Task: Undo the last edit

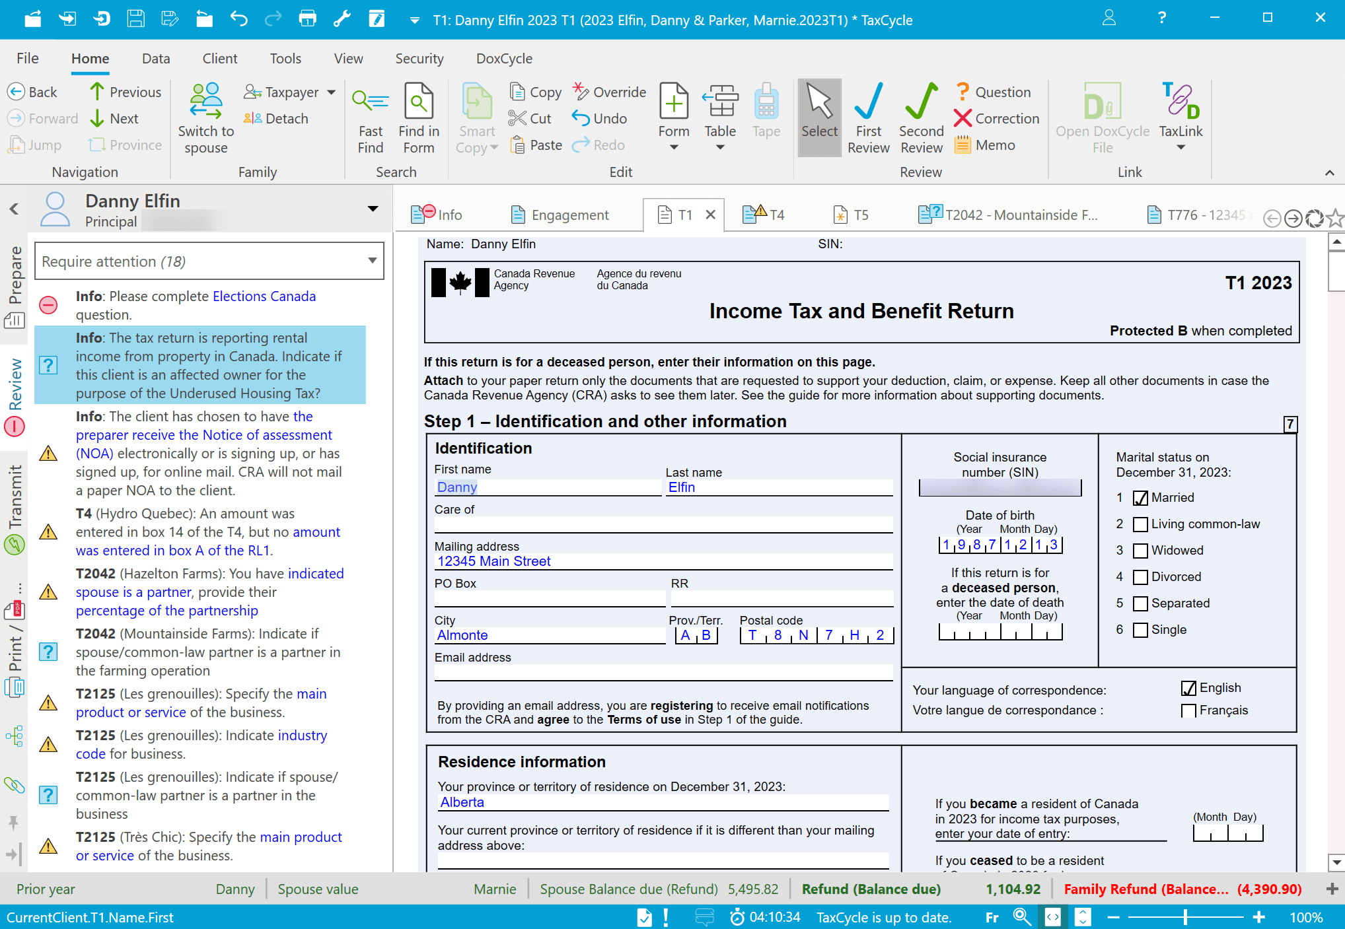Action: click(600, 118)
